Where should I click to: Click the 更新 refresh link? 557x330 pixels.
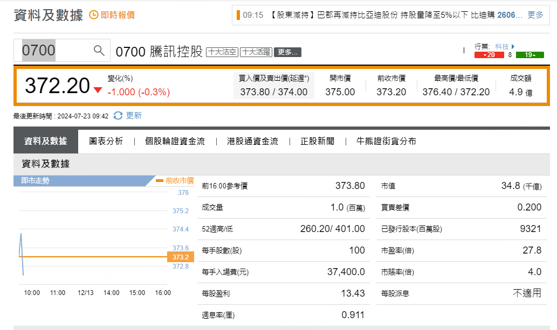click(134, 116)
